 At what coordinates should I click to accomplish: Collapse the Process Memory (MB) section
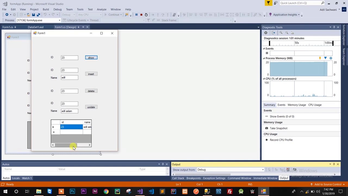point(264,58)
